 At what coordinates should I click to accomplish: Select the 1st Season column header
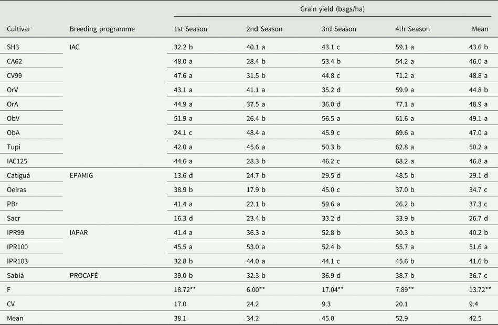point(190,29)
